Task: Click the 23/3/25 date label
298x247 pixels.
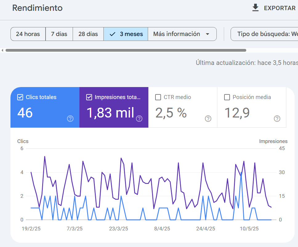Action: (119, 229)
